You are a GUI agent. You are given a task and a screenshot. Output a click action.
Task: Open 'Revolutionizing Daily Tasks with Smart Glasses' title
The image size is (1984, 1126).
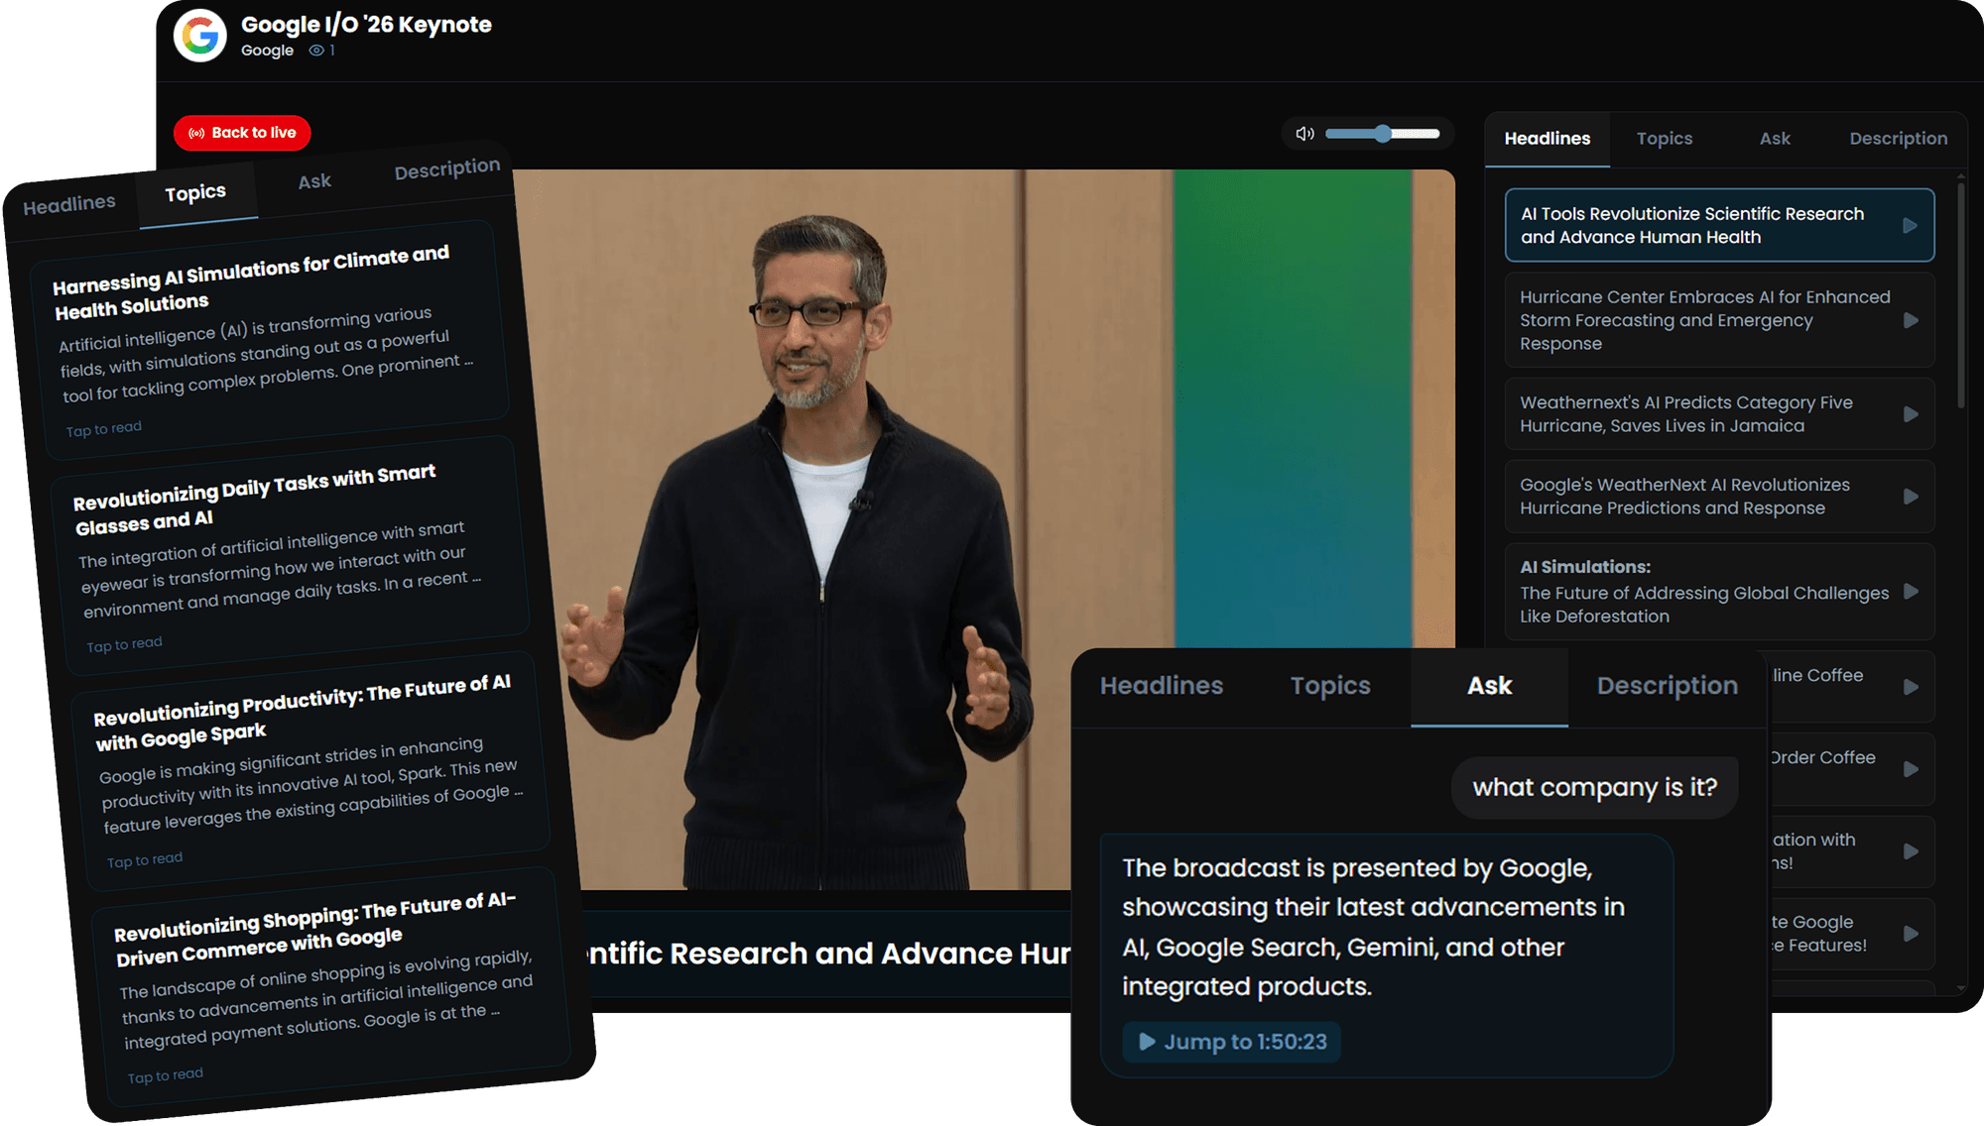click(x=255, y=501)
